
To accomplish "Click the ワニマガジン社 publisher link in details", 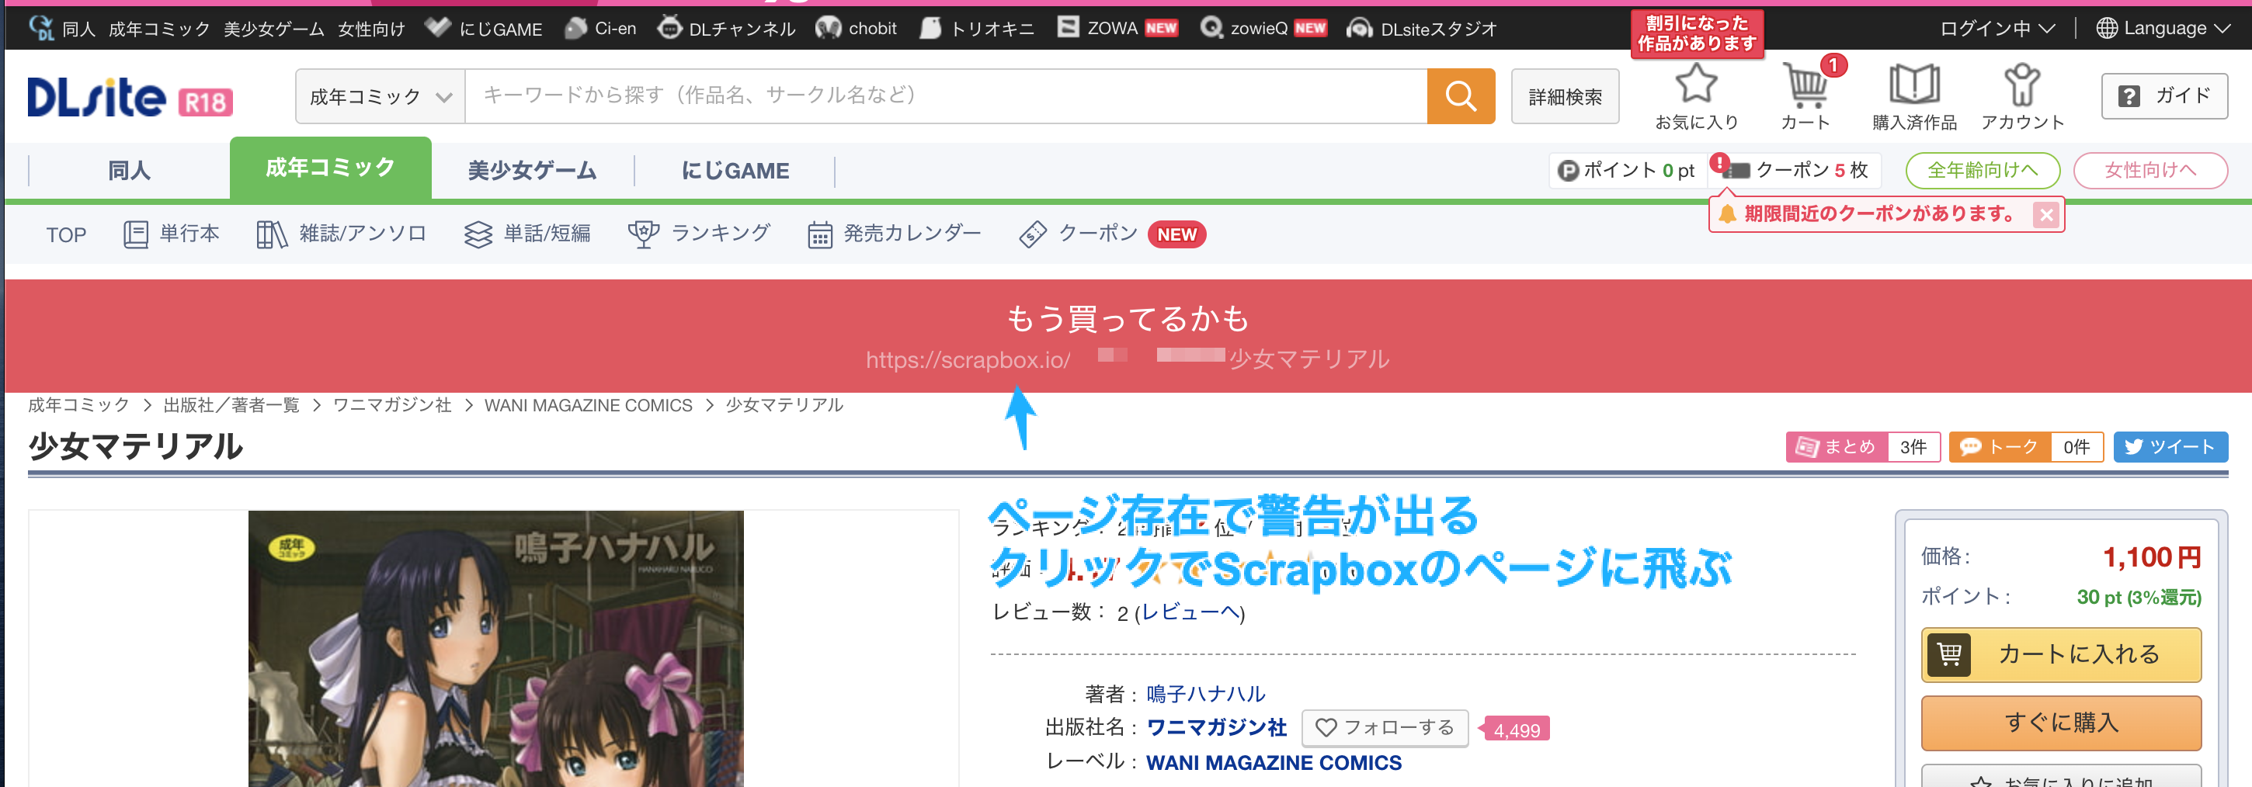I will [1216, 727].
